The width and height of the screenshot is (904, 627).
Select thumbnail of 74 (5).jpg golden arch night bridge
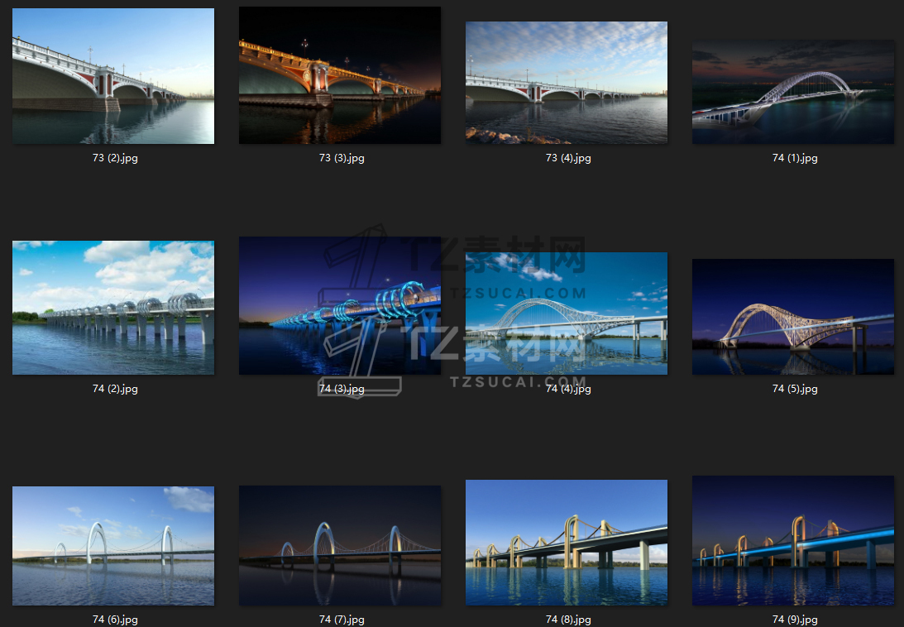793,317
